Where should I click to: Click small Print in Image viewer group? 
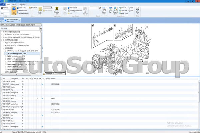(x=131, y=11)
